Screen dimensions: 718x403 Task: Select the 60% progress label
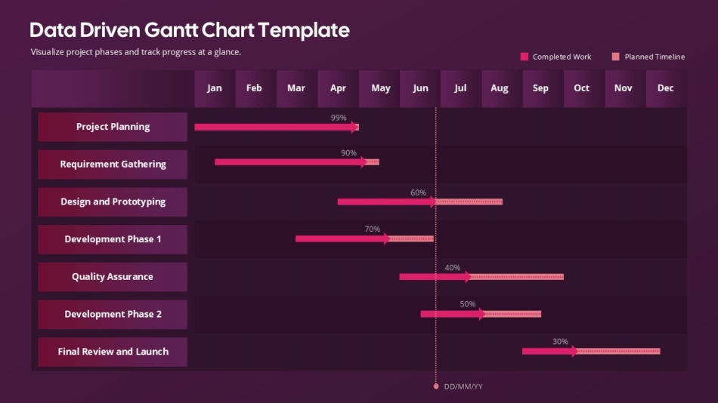coord(418,192)
